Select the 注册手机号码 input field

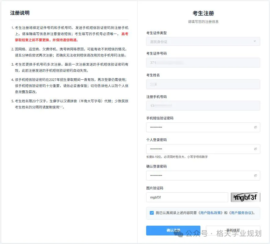203,106
